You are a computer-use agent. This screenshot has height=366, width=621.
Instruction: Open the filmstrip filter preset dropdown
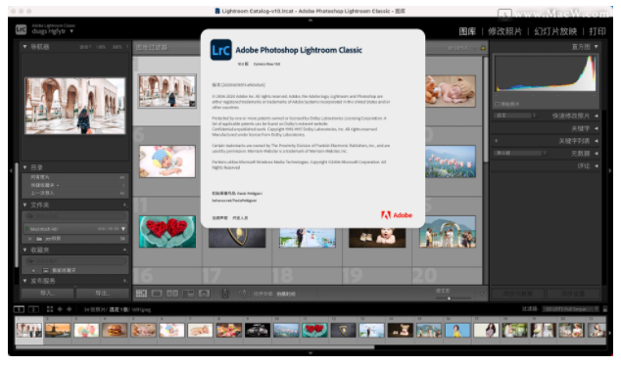(x=571, y=308)
